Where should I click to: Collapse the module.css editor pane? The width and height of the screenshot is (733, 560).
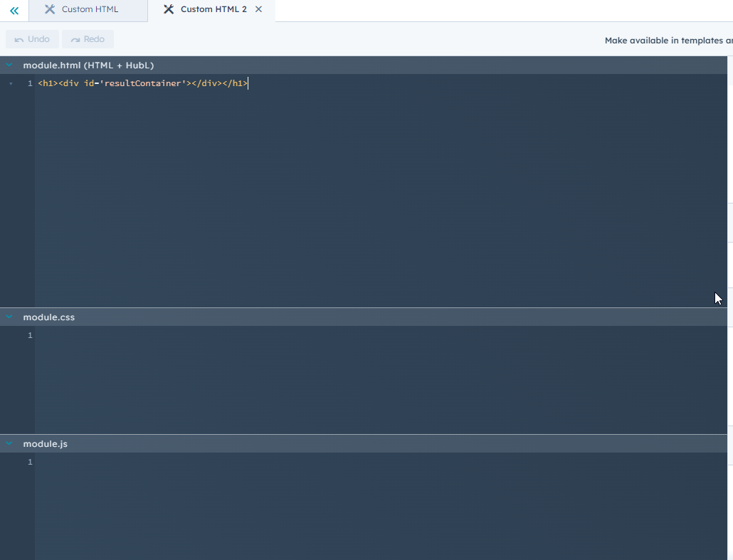9,317
